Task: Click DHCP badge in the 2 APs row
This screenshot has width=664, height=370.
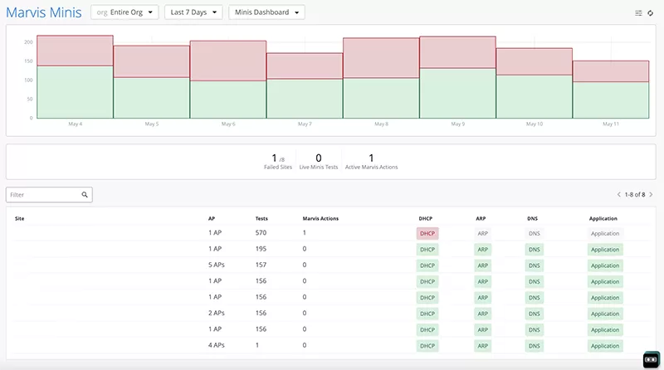Action: tap(427, 314)
